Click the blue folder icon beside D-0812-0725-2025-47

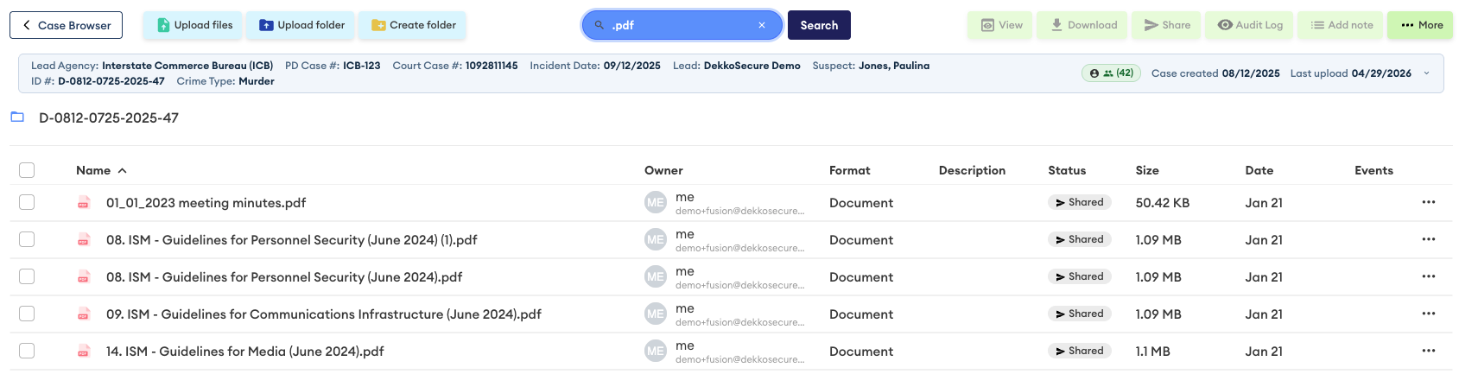pos(17,117)
